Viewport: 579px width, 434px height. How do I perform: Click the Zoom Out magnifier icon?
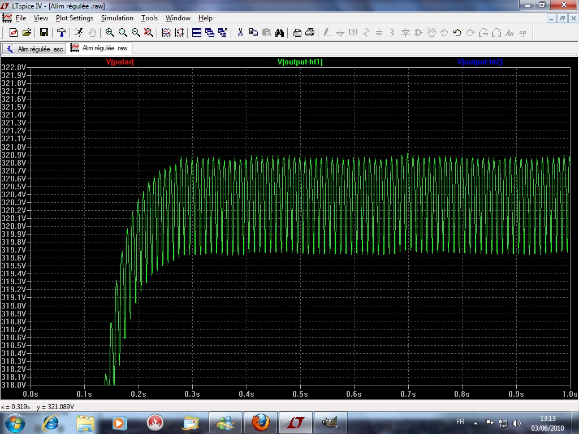click(x=136, y=33)
